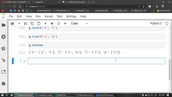Open the GitHub bookmark icon
172x97 pixels.
tap(11, 11)
